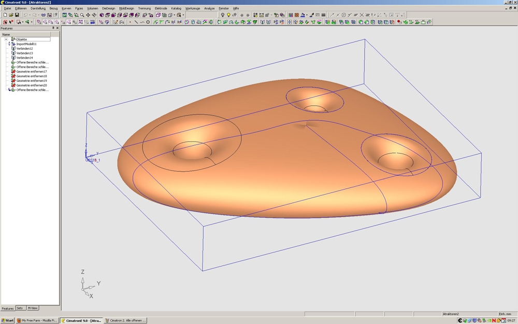Open the Kurven menu

click(66, 8)
